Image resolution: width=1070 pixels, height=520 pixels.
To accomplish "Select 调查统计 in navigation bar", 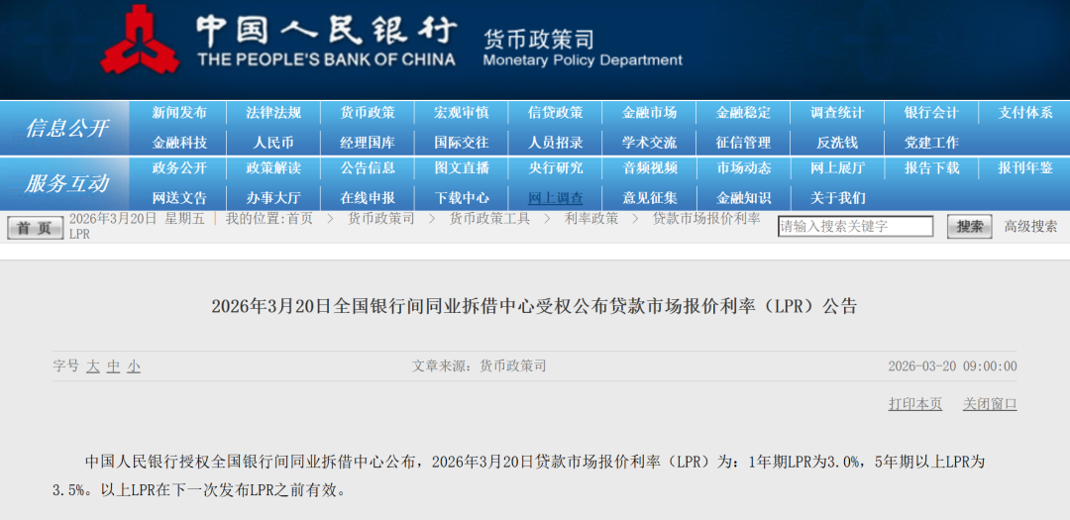I will pos(837,113).
